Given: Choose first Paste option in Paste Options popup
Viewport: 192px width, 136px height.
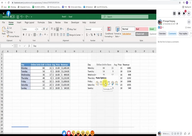Looking at the screenshot, I should point(97,83).
